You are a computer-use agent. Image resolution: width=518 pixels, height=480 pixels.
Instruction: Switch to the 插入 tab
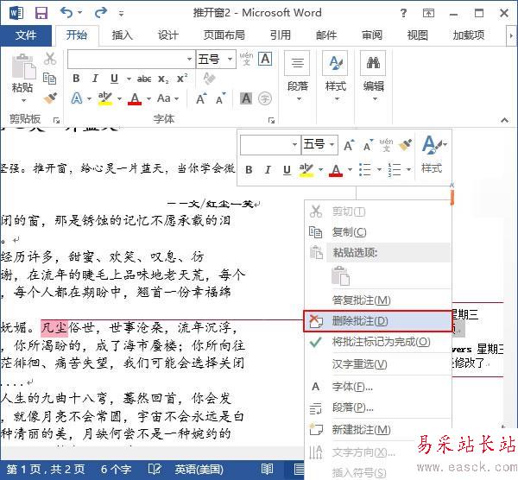pos(123,35)
